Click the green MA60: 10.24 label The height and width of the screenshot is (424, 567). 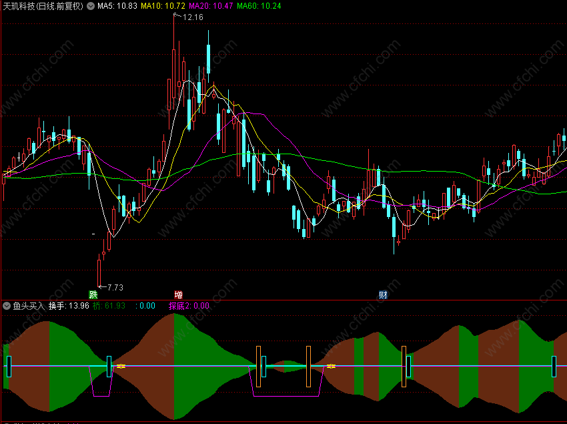pos(259,6)
